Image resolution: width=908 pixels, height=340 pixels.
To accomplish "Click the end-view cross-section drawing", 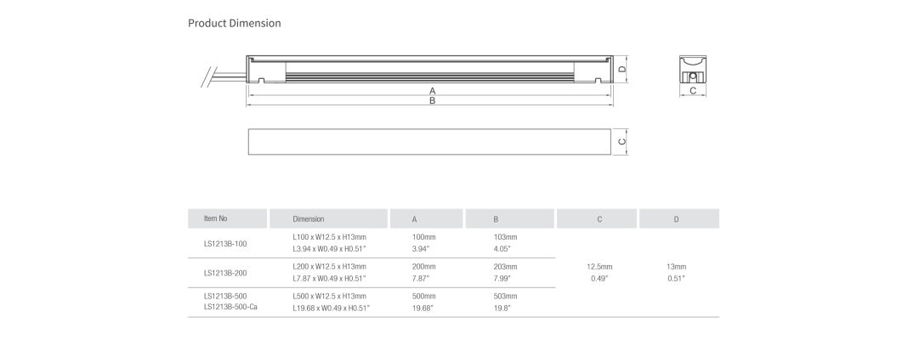I will [693, 70].
